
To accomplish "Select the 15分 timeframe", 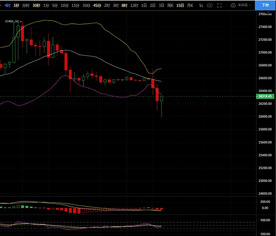I will (75, 5).
